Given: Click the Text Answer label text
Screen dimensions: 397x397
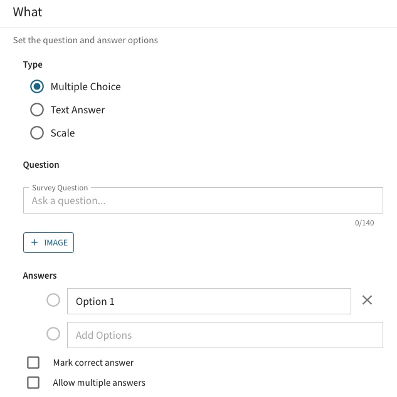Looking at the screenshot, I should (78, 110).
